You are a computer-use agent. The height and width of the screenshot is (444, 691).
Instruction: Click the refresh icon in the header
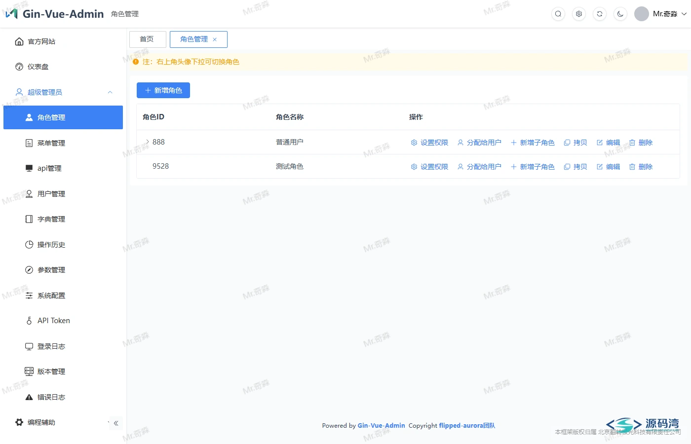coord(600,14)
